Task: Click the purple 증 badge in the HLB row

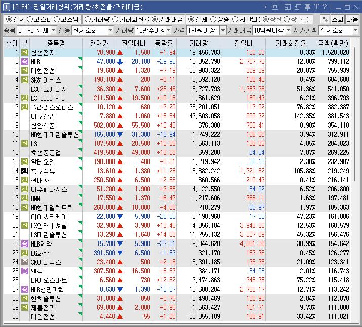Action: (x=25, y=61)
